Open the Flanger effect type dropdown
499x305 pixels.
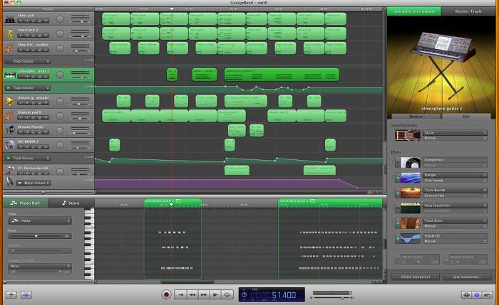455,175
